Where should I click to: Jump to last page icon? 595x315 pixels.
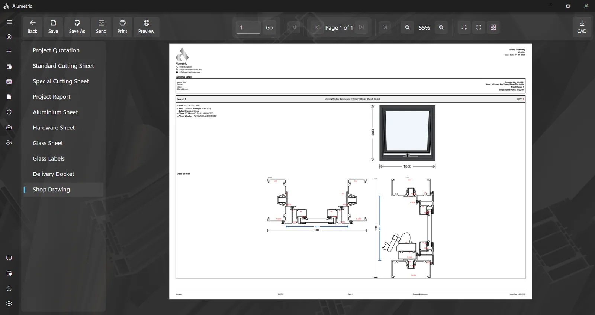(x=385, y=27)
